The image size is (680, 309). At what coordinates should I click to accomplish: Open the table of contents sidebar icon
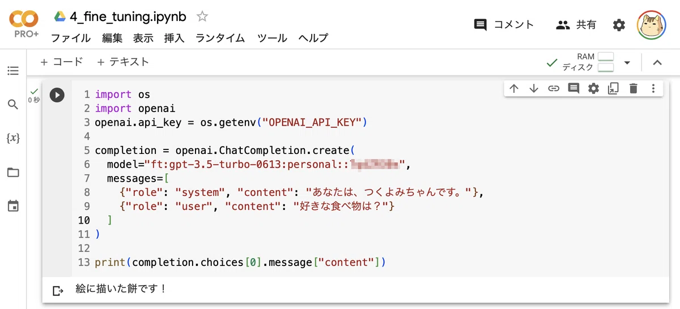(x=13, y=71)
